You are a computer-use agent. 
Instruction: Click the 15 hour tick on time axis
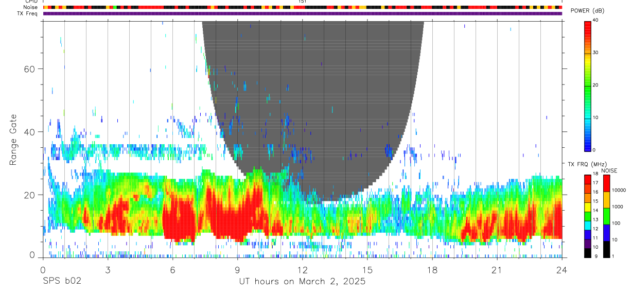[367, 269]
